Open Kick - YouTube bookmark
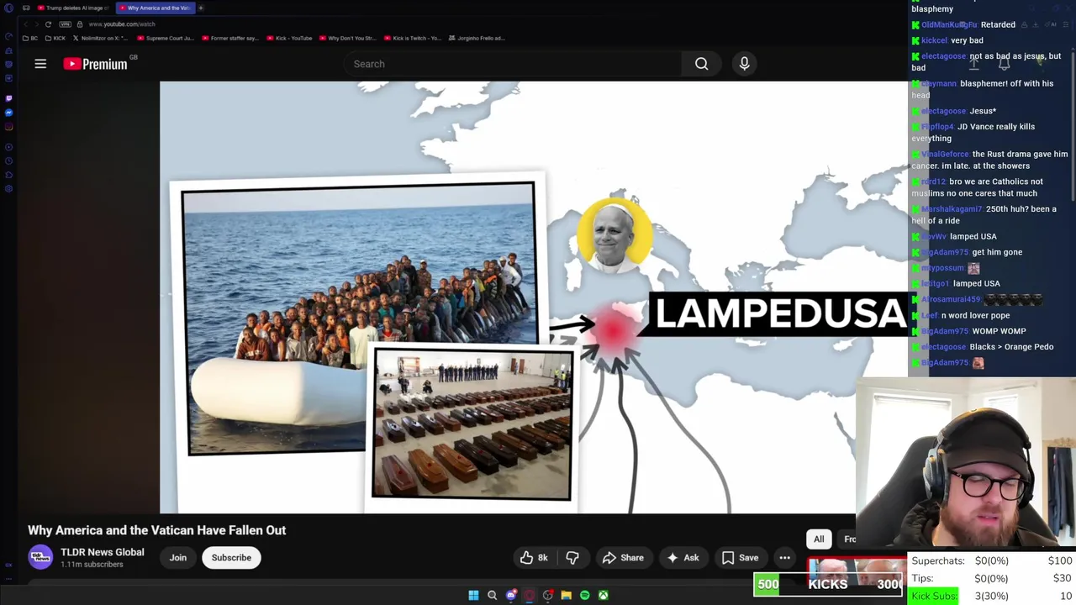This screenshot has width=1076, height=605. click(289, 38)
